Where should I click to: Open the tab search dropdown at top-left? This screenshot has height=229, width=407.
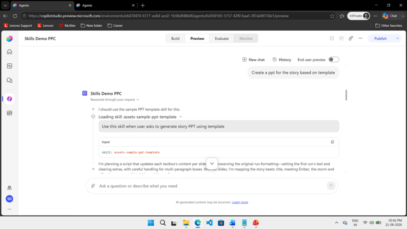pyautogui.click(x=5, y=5)
